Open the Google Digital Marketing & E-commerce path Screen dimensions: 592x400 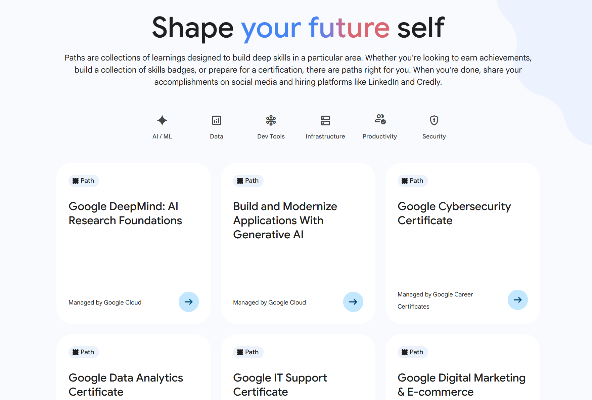462,385
